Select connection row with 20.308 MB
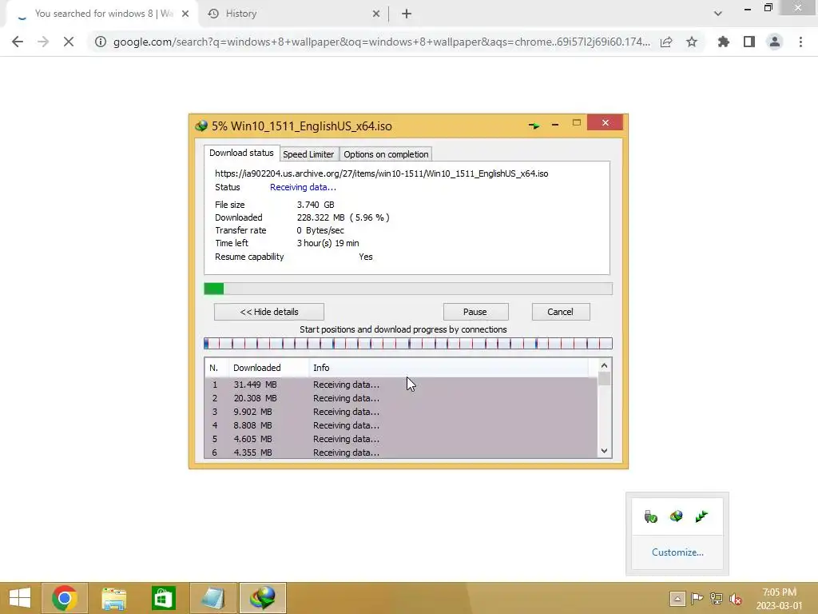818x614 pixels. click(401, 398)
